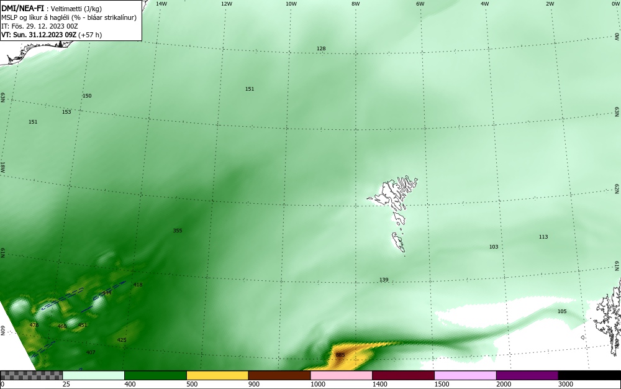Image resolution: width=621 pixels, height=389 pixels.
Task: Click the legend scale value 3000
Action: (566, 384)
